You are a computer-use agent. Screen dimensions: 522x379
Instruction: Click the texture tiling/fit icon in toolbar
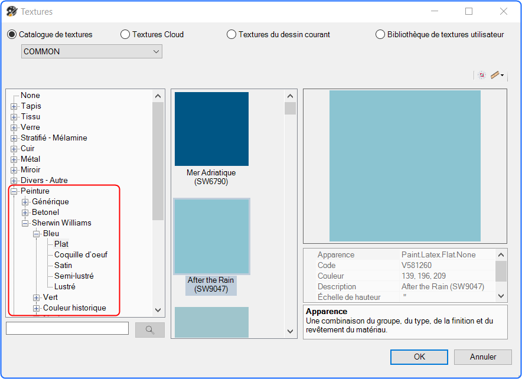tap(481, 75)
